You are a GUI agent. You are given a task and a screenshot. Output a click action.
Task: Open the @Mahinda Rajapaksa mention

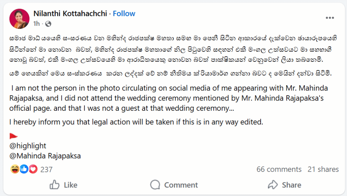point(45,156)
